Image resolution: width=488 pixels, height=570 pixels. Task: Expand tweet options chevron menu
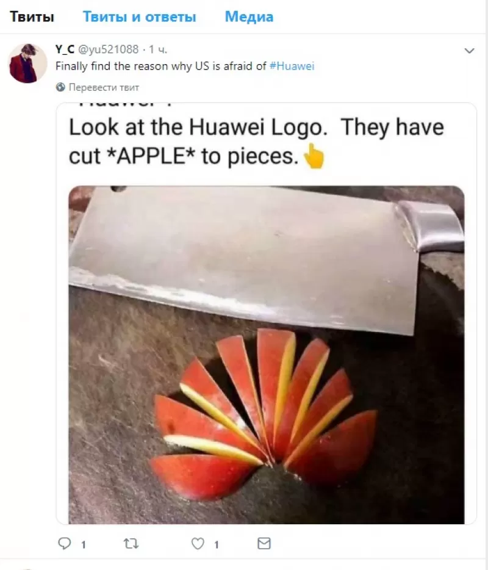[x=470, y=51]
